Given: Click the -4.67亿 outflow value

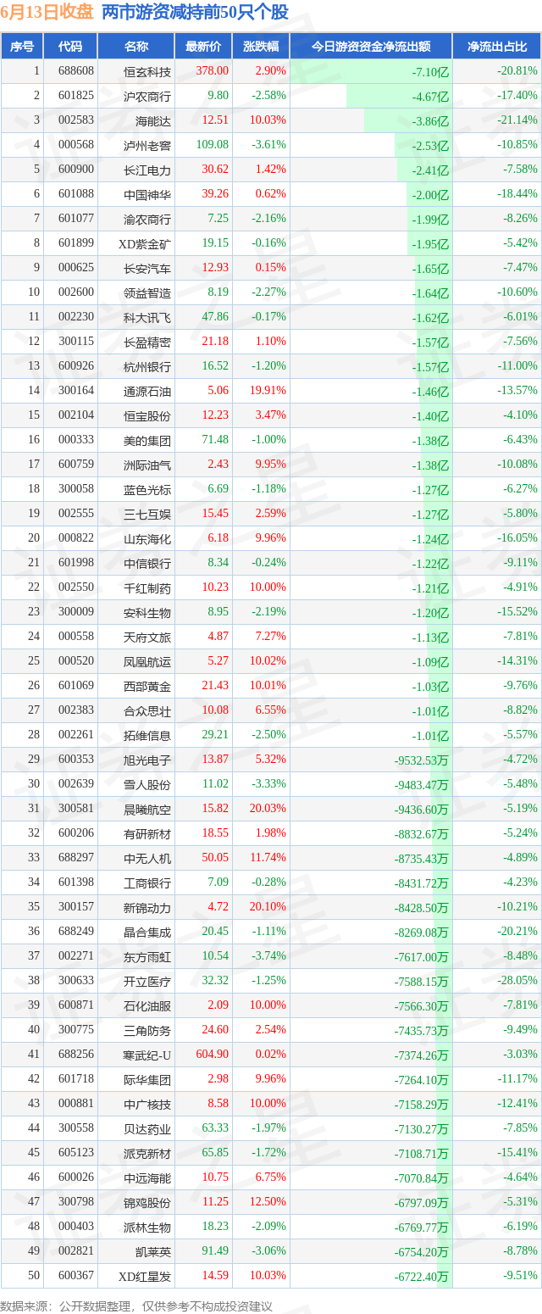Looking at the screenshot, I should [x=430, y=96].
